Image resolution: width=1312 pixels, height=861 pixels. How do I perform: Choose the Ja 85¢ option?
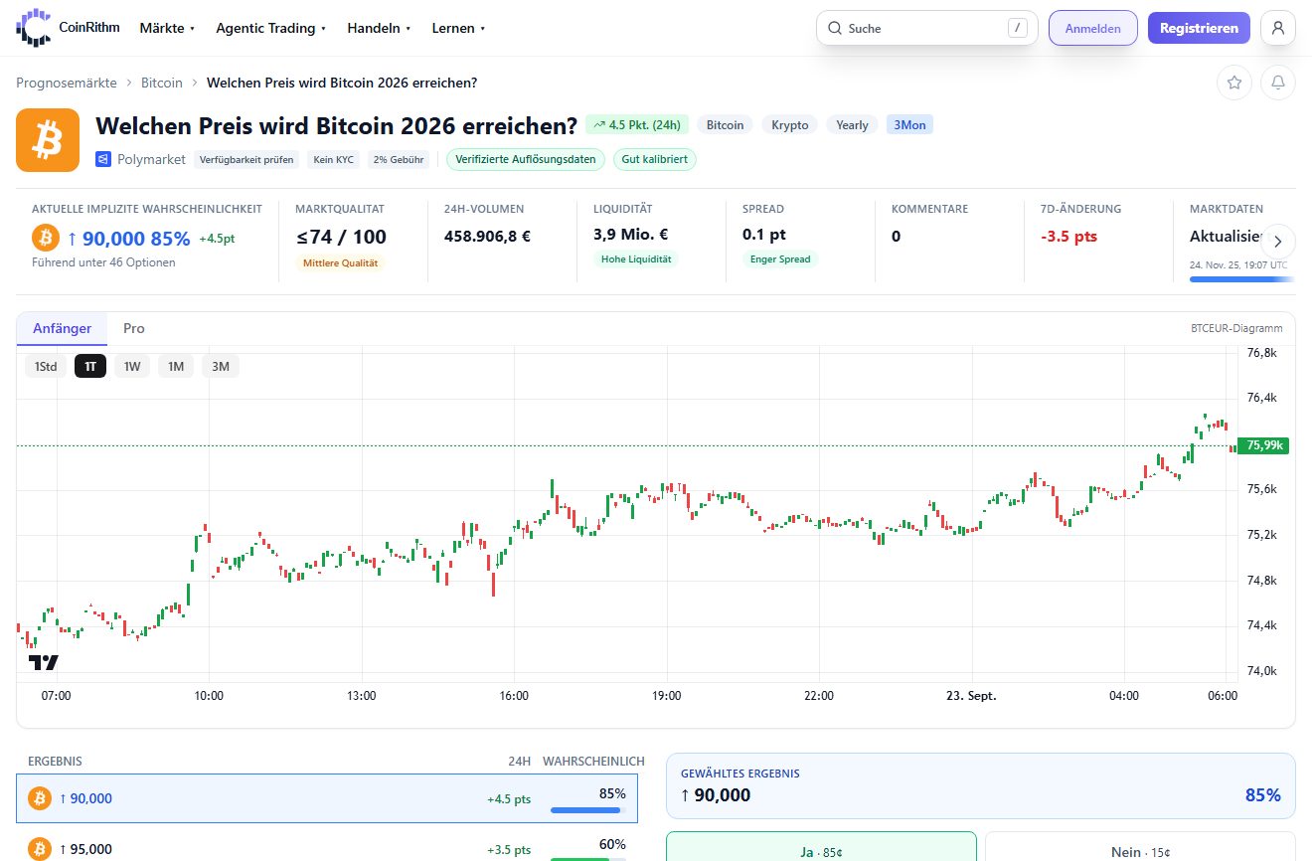coord(821,847)
